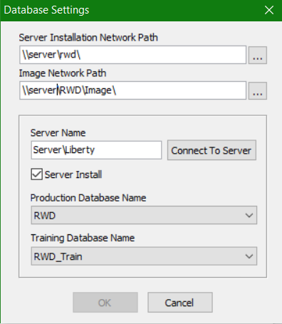Click the Server Installation Network Path field

(x=132, y=55)
